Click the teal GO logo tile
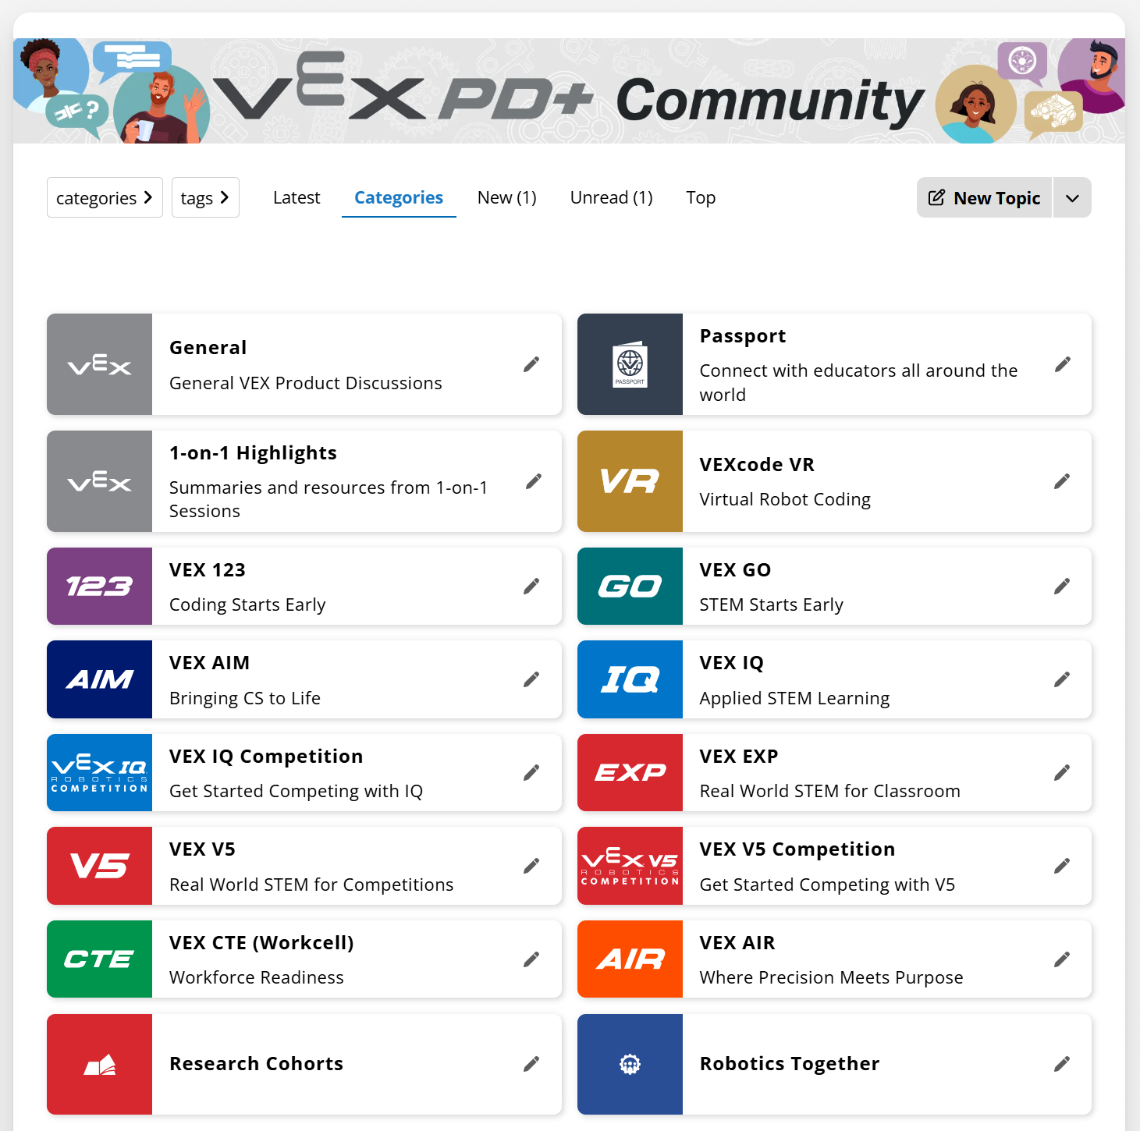This screenshot has width=1140, height=1131. pos(630,586)
